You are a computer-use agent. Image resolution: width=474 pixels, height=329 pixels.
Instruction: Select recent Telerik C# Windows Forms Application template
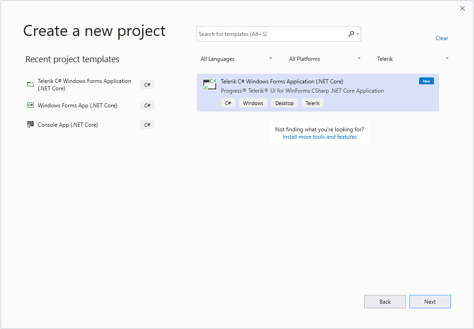(x=84, y=85)
